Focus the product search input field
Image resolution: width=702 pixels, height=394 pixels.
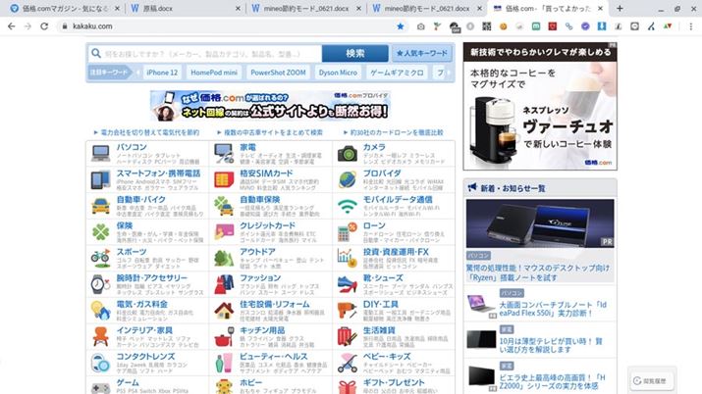coord(205,54)
